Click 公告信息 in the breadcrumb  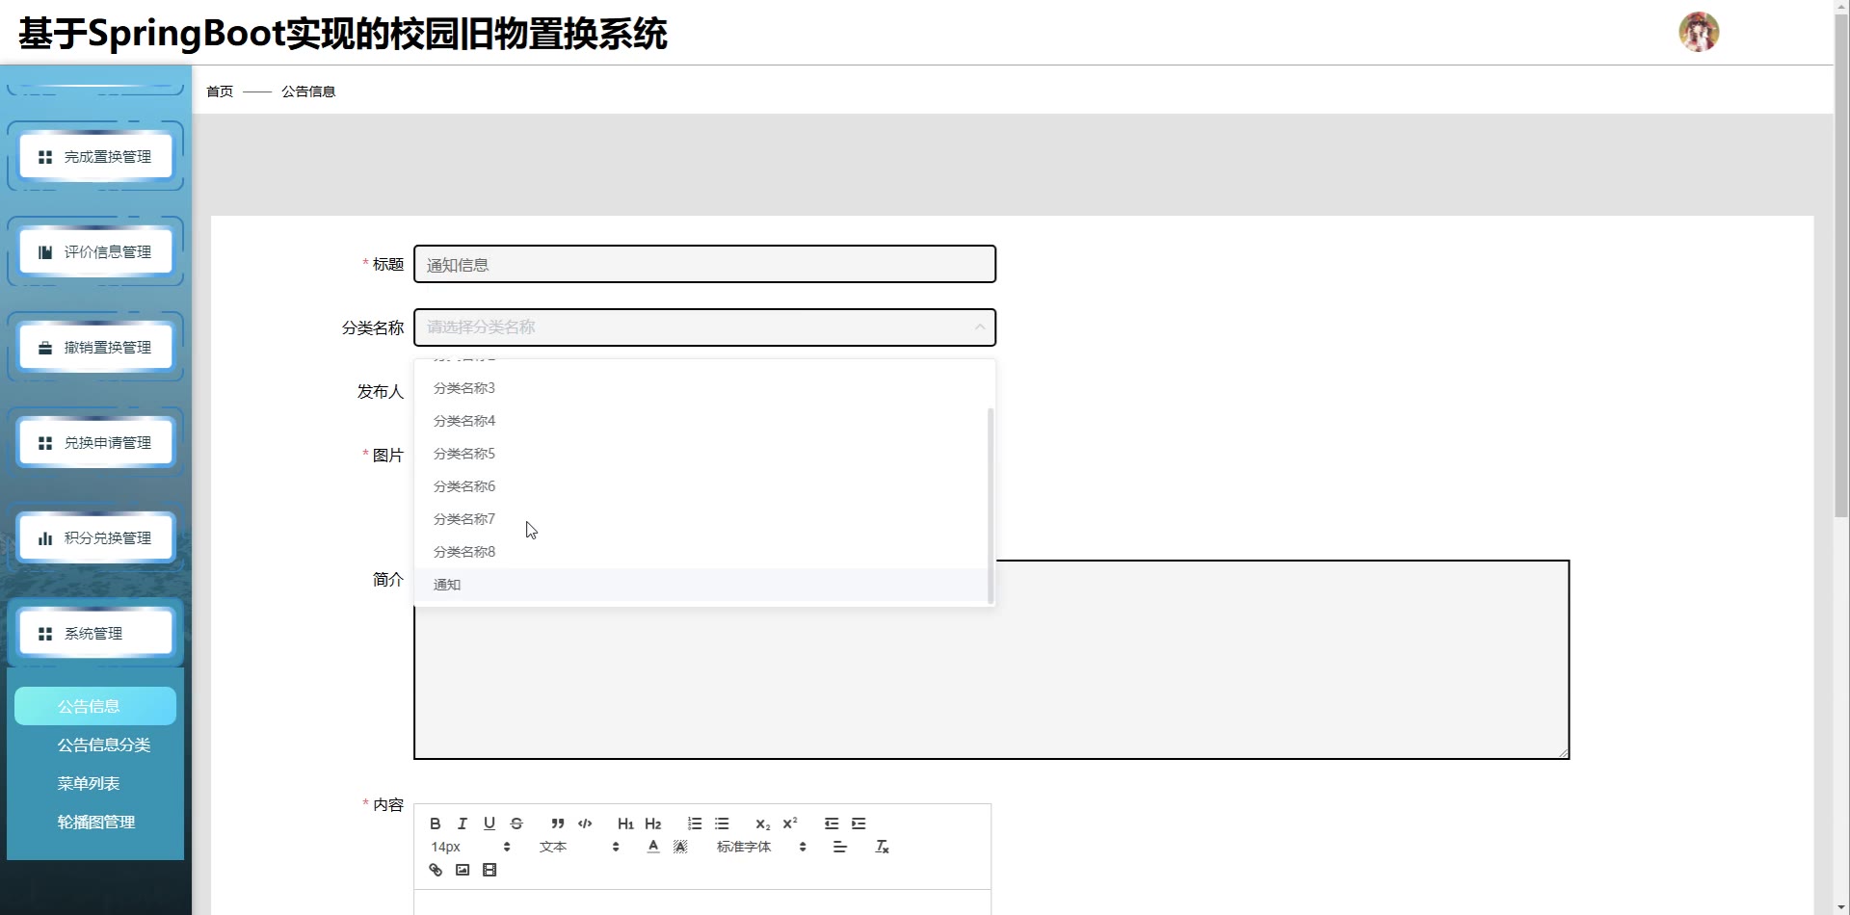(x=308, y=91)
